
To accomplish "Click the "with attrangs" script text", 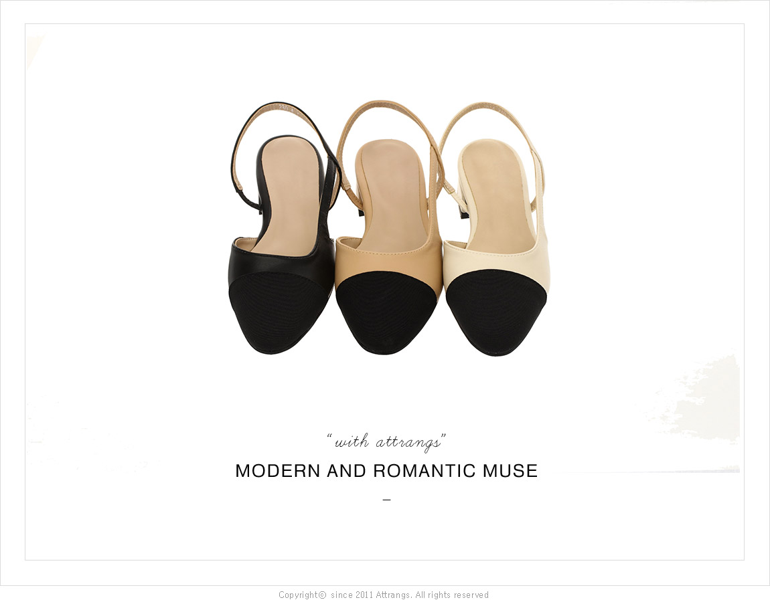I will tap(386, 442).
